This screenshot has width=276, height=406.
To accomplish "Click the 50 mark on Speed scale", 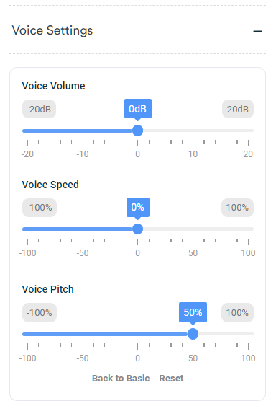I will click(193, 252).
